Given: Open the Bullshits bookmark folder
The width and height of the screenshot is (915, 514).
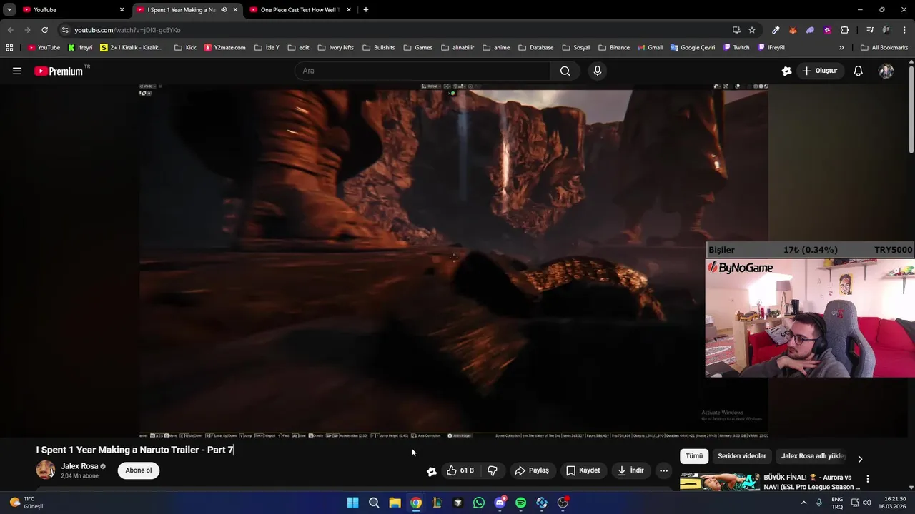Looking at the screenshot, I should (x=378, y=48).
